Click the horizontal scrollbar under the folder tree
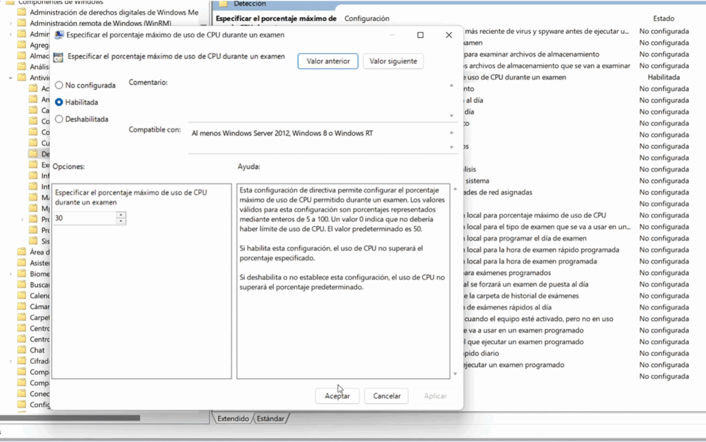This screenshot has height=442, width=706. click(70, 418)
